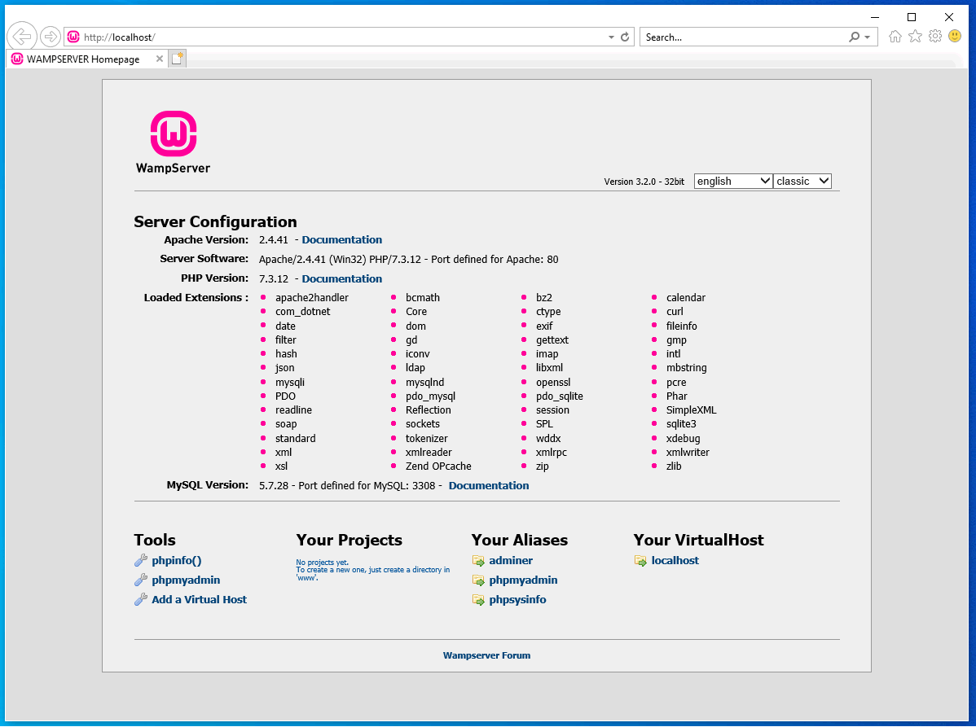
Task: Click the WampServer favicon in address bar
Action: pyautogui.click(x=73, y=37)
